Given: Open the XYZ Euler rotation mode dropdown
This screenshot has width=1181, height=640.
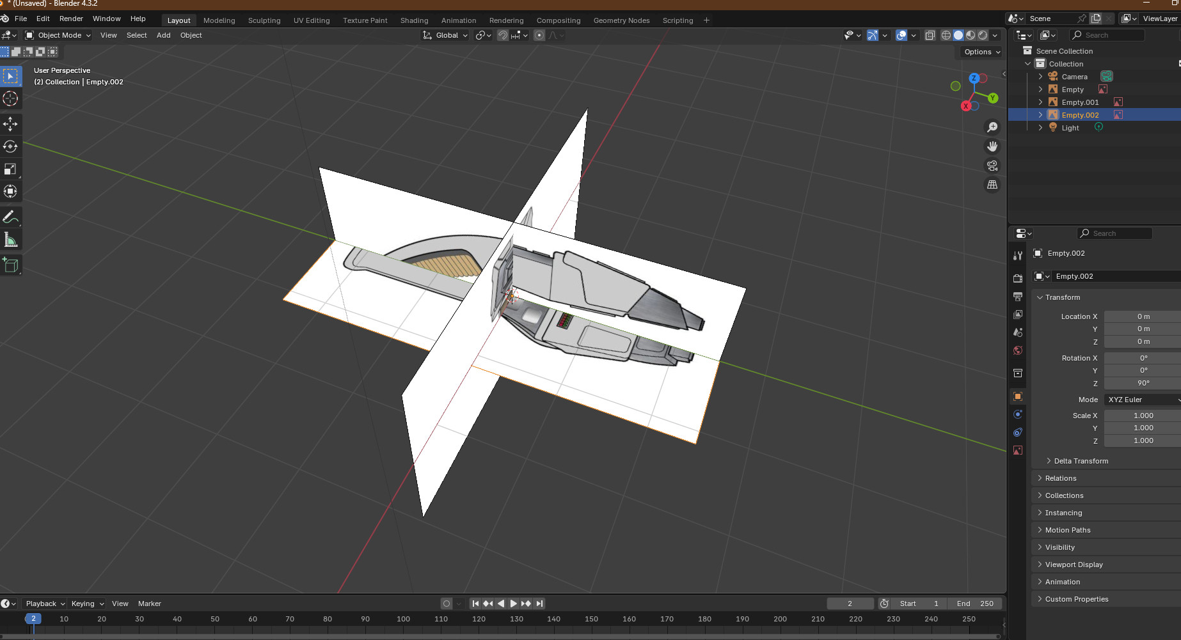Looking at the screenshot, I should coord(1143,400).
